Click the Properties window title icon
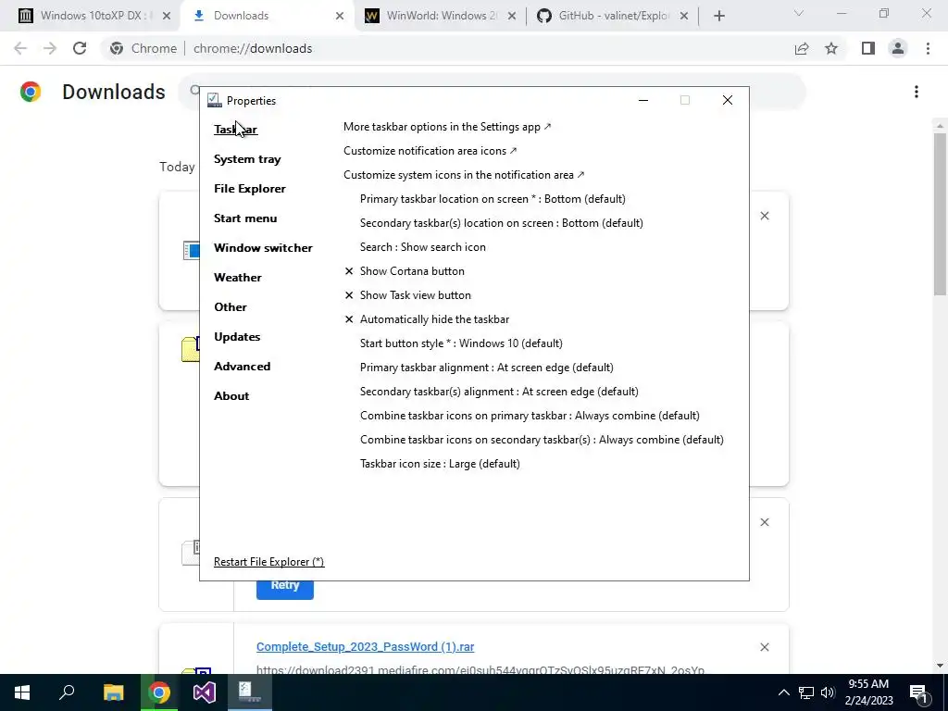Image resolution: width=948 pixels, height=711 pixels. pos(215,100)
